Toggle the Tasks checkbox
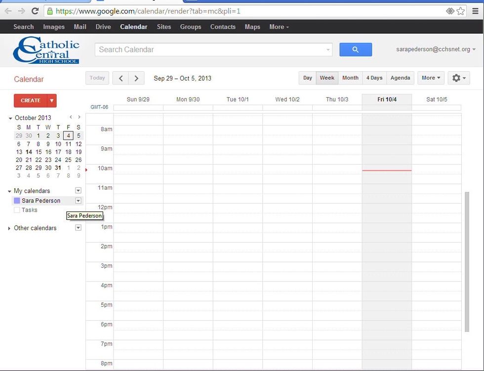The image size is (484, 371). pyautogui.click(x=17, y=210)
